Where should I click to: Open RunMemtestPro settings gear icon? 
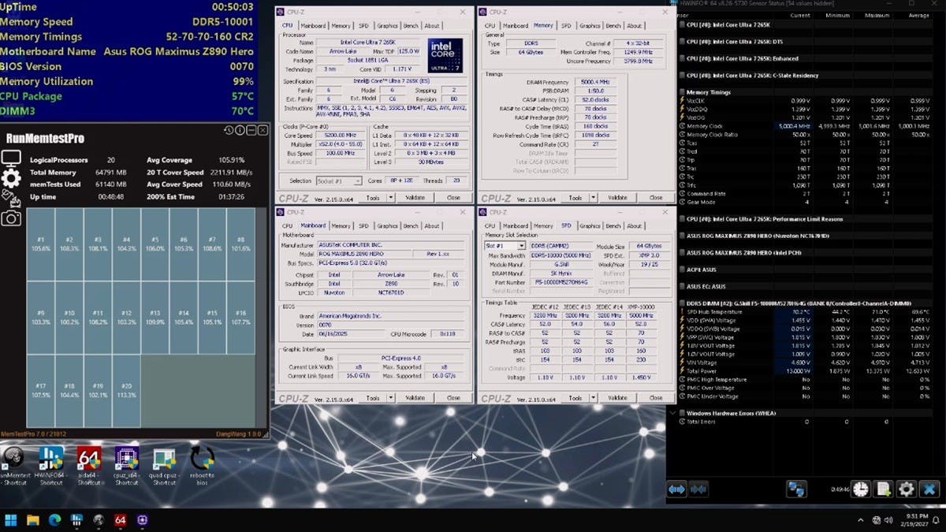[x=11, y=179]
